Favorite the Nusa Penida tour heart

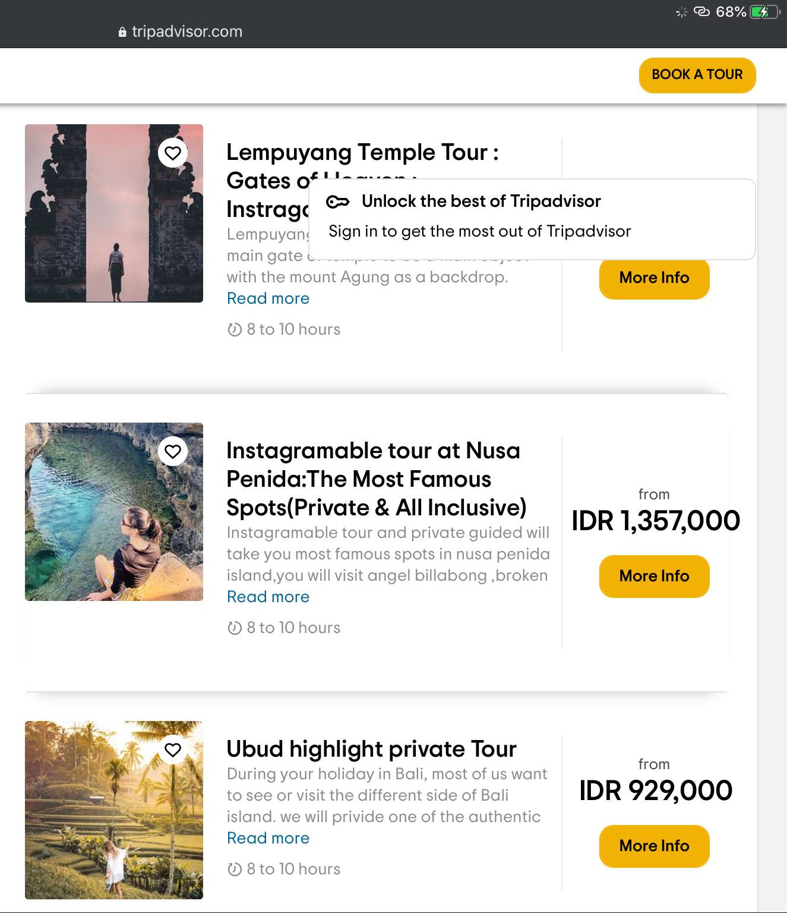pyautogui.click(x=173, y=452)
